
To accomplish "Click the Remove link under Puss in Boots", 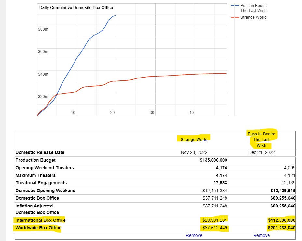I will (x=261, y=235).
